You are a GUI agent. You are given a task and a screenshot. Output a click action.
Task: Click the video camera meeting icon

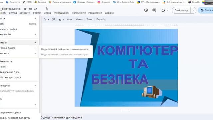pos(163,10)
